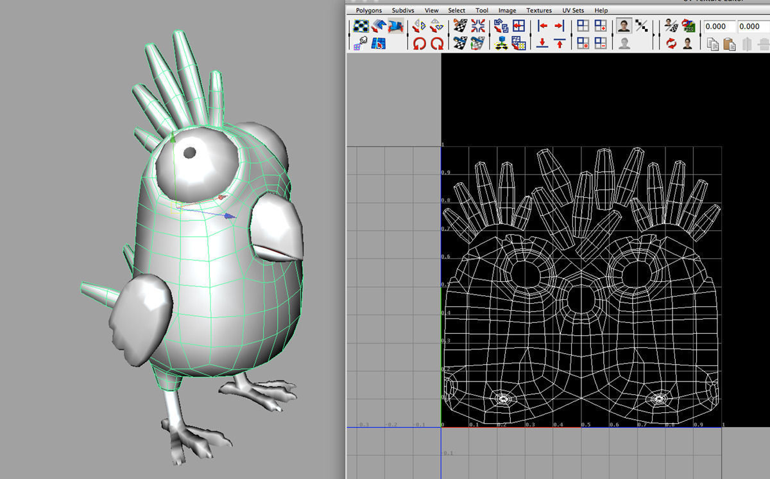Rotate selected UVs clockwise
770x479 pixels.
[x=437, y=43]
